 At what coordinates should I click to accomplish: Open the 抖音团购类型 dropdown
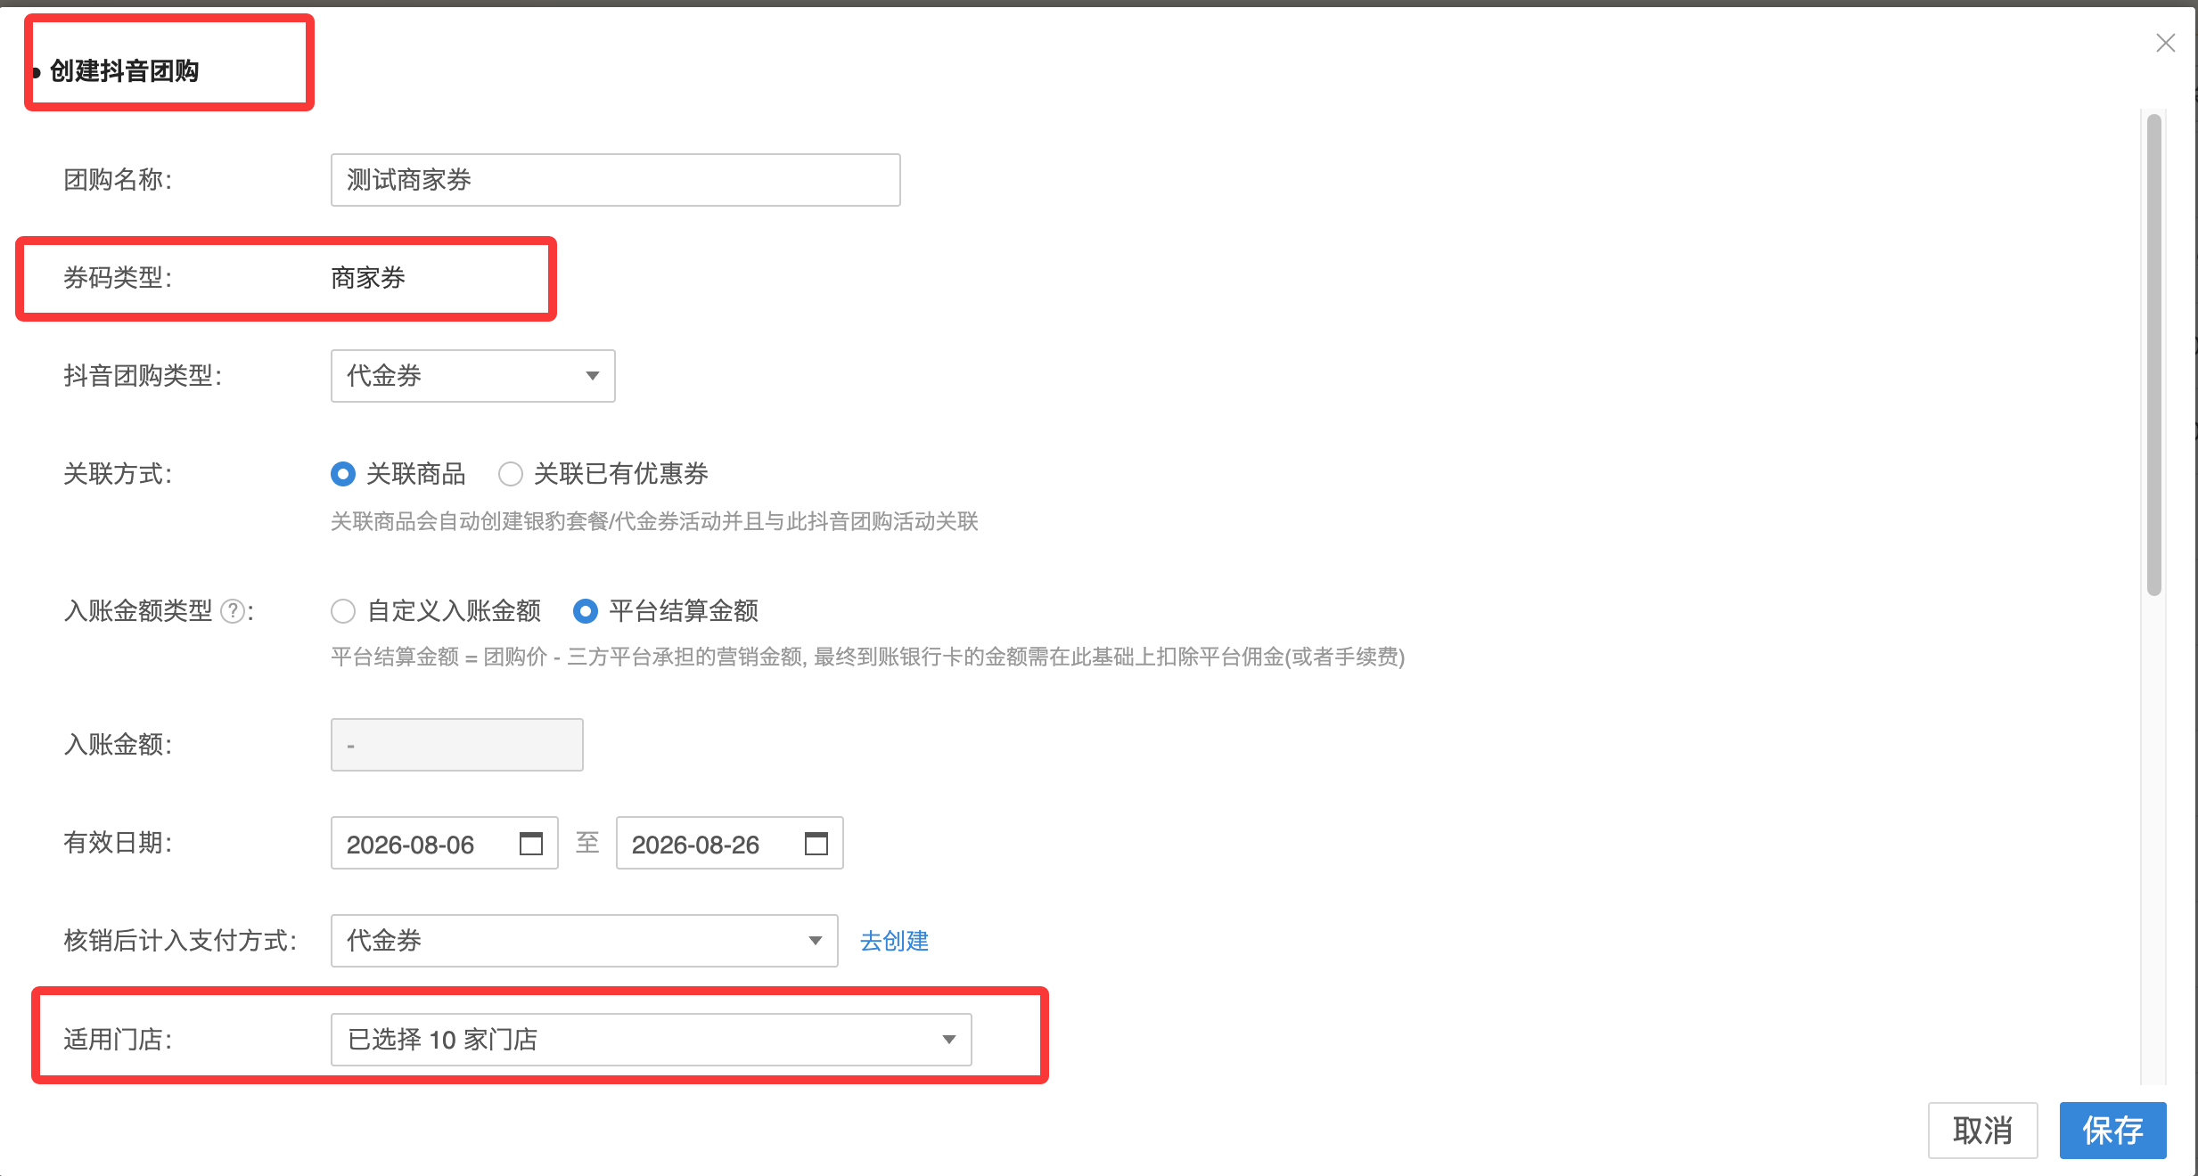click(x=472, y=376)
